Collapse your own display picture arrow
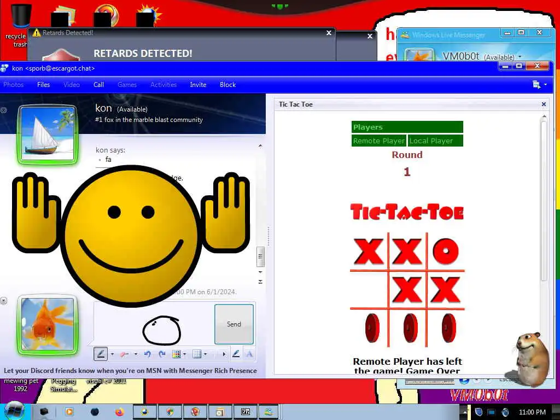The width and height of the screenshot is (560, 420). tap(4, 301)
